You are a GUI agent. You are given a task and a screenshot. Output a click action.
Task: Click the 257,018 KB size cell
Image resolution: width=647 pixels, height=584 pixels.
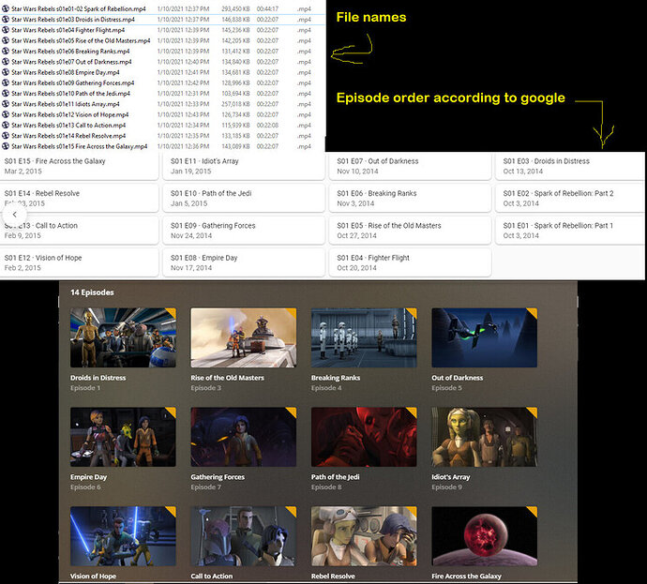235,104
